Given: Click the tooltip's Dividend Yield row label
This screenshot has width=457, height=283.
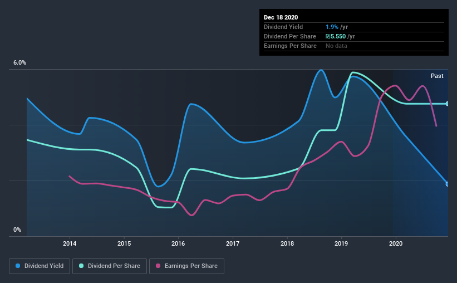Looking at the screenshot, I should click(283, 27).
